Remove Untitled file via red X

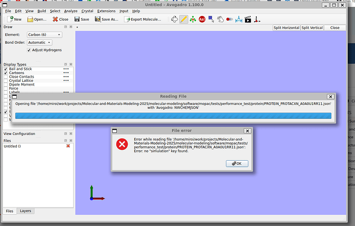(x=68, y=146)
